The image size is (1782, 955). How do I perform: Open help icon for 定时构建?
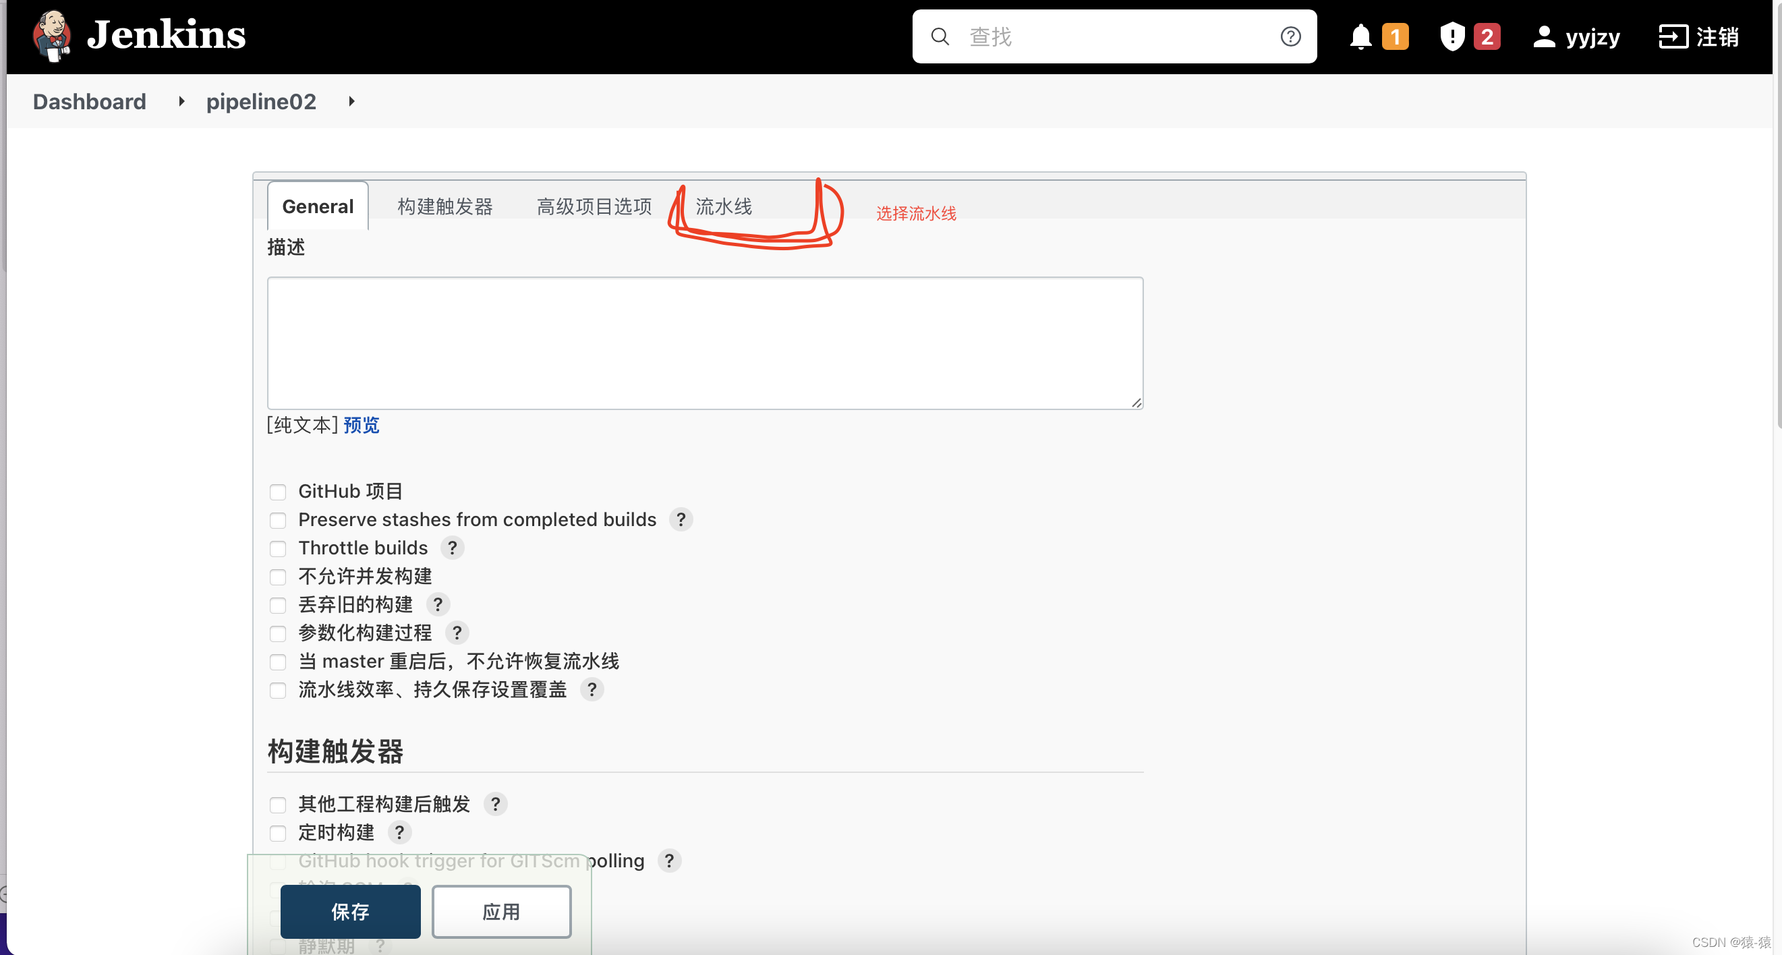point(399,833)
